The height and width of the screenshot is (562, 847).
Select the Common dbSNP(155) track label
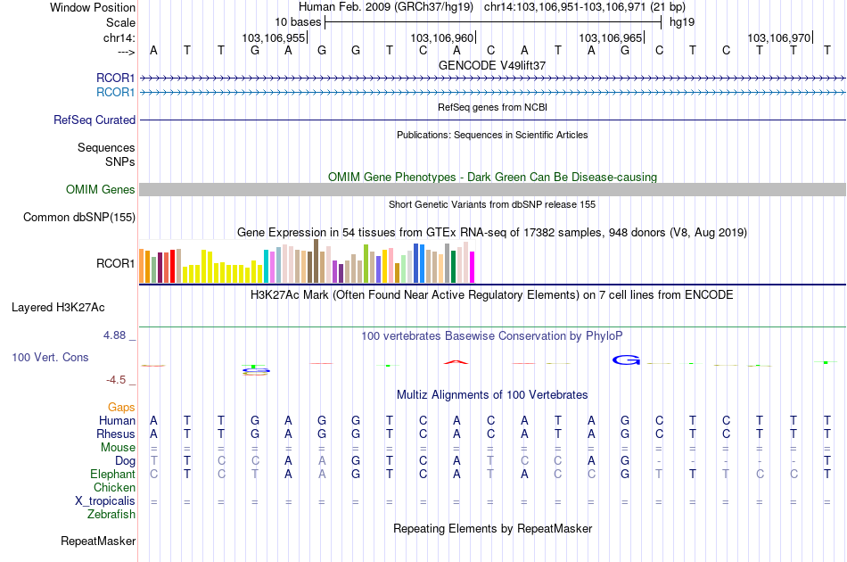point(79,218)
